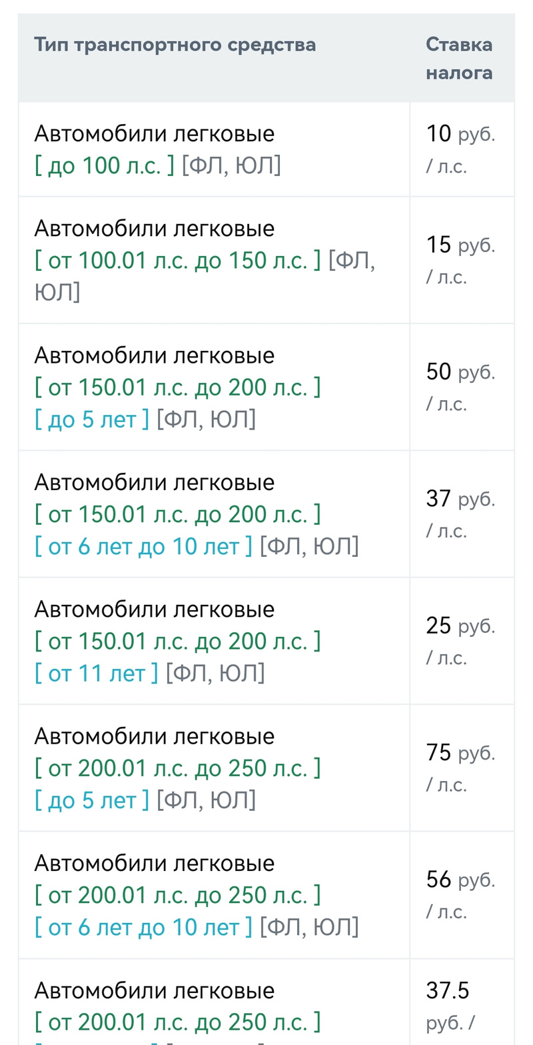Click the 15 руб. tax rate cell

460,260
